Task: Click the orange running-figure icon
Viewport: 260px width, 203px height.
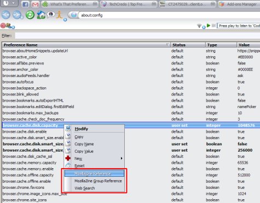Action: [x=59, y=15]
